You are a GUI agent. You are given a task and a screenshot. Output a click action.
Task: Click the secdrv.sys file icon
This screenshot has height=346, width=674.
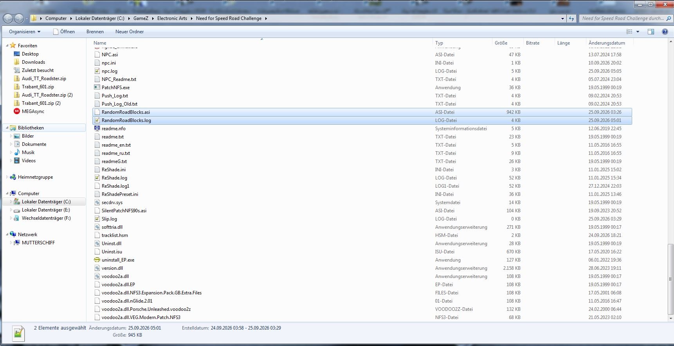pos(97,203)
